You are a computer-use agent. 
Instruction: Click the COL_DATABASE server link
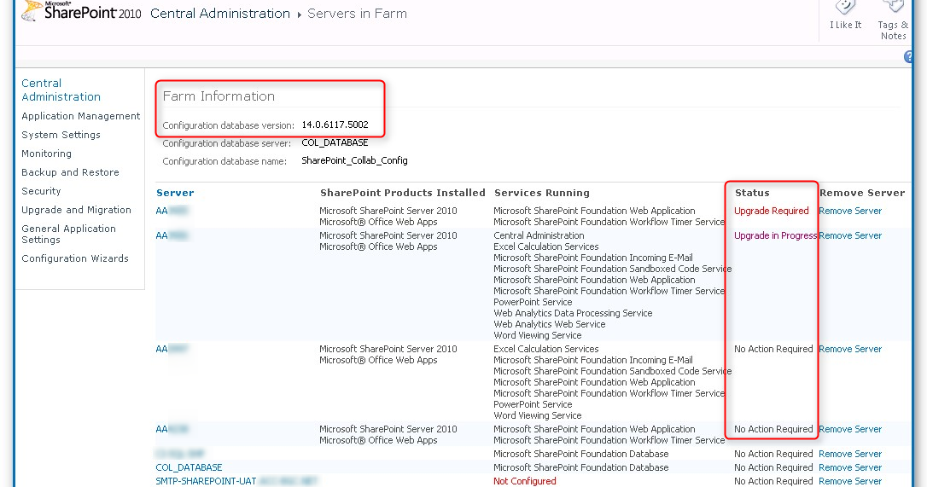pos(189,467)
